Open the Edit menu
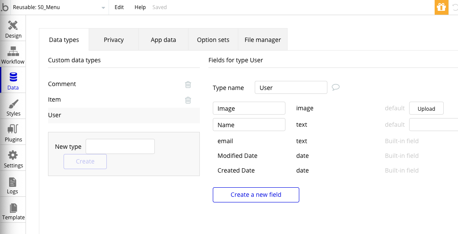Image resolution: width=458 pixels, height=234 pixels. click(x=119, y=7)
